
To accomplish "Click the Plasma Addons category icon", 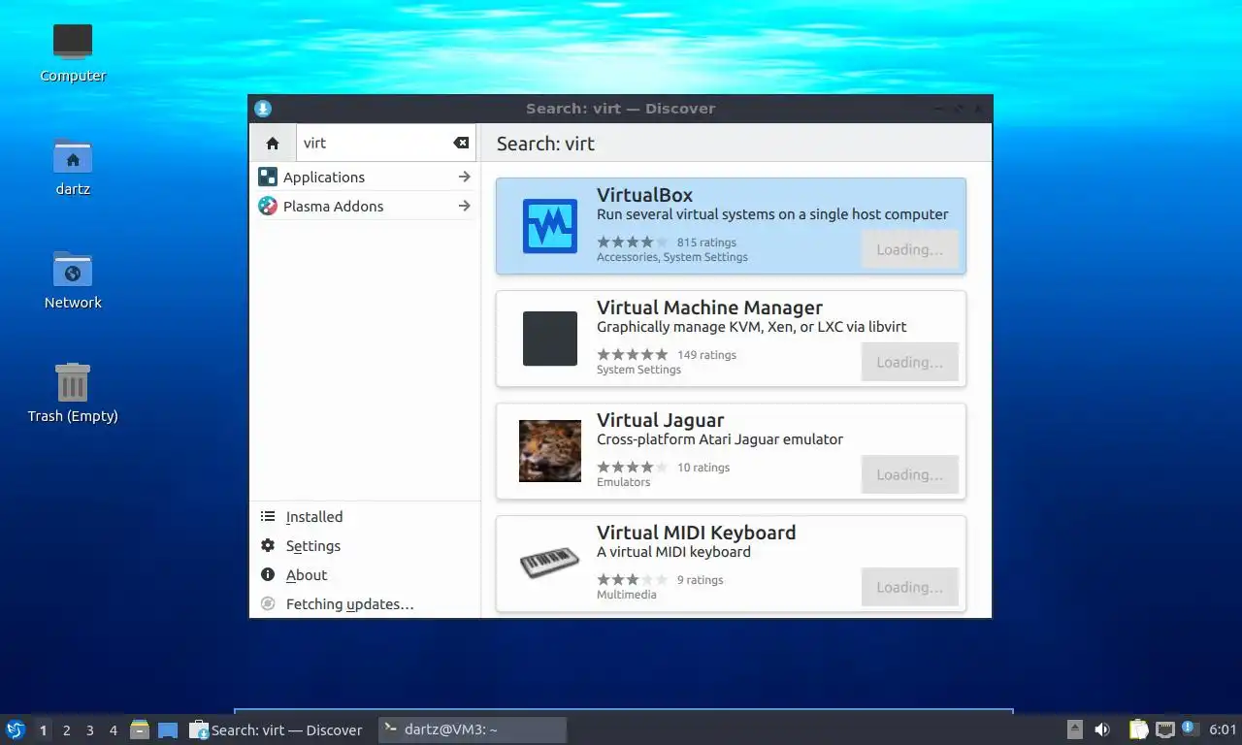I will (x=268, y=206).
